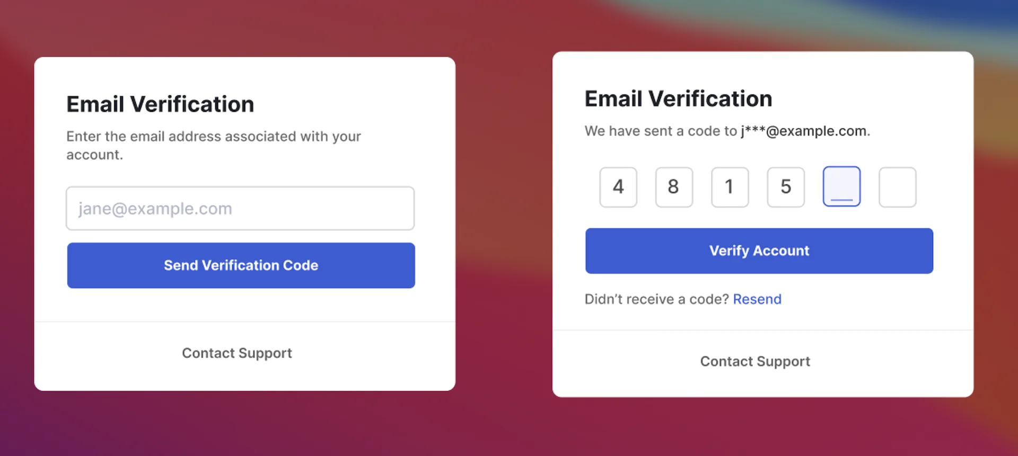Click Contact Support below the email form

click(237, 353)
